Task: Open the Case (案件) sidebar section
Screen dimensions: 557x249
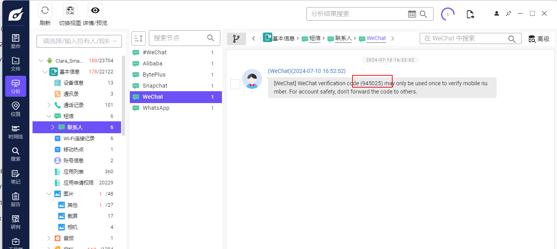Action: [15, 41]
